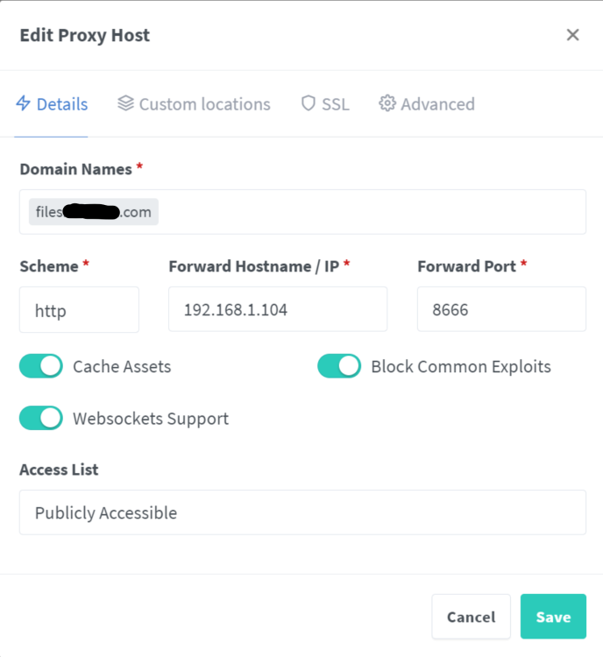The width and height of the screenshot is (603, 657).
Task: Select the Details tab label
Action: click(62, 104)
